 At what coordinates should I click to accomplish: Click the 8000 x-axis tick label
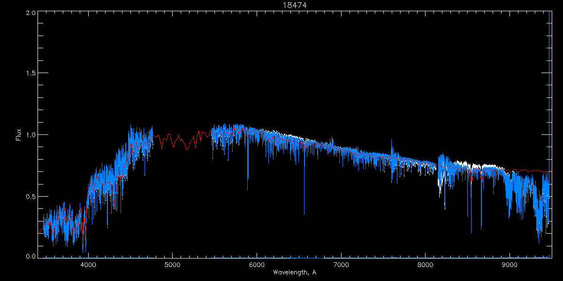(x=425, y=264)
